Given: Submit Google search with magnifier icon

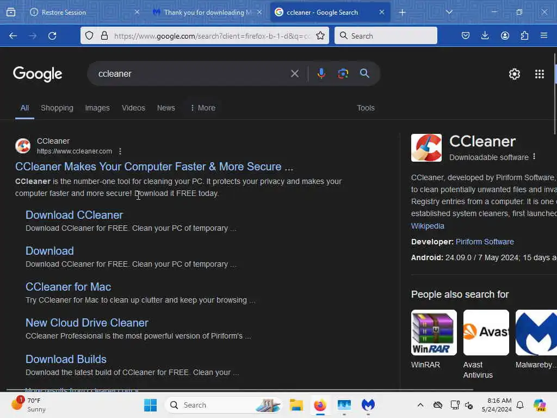Looking at the screenshot, I should [364, 73].
